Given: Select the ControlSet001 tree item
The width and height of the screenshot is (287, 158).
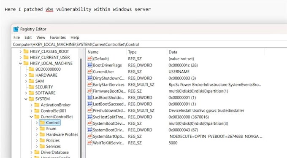Looking at the screenshot, I should click(x=53, y=111).
